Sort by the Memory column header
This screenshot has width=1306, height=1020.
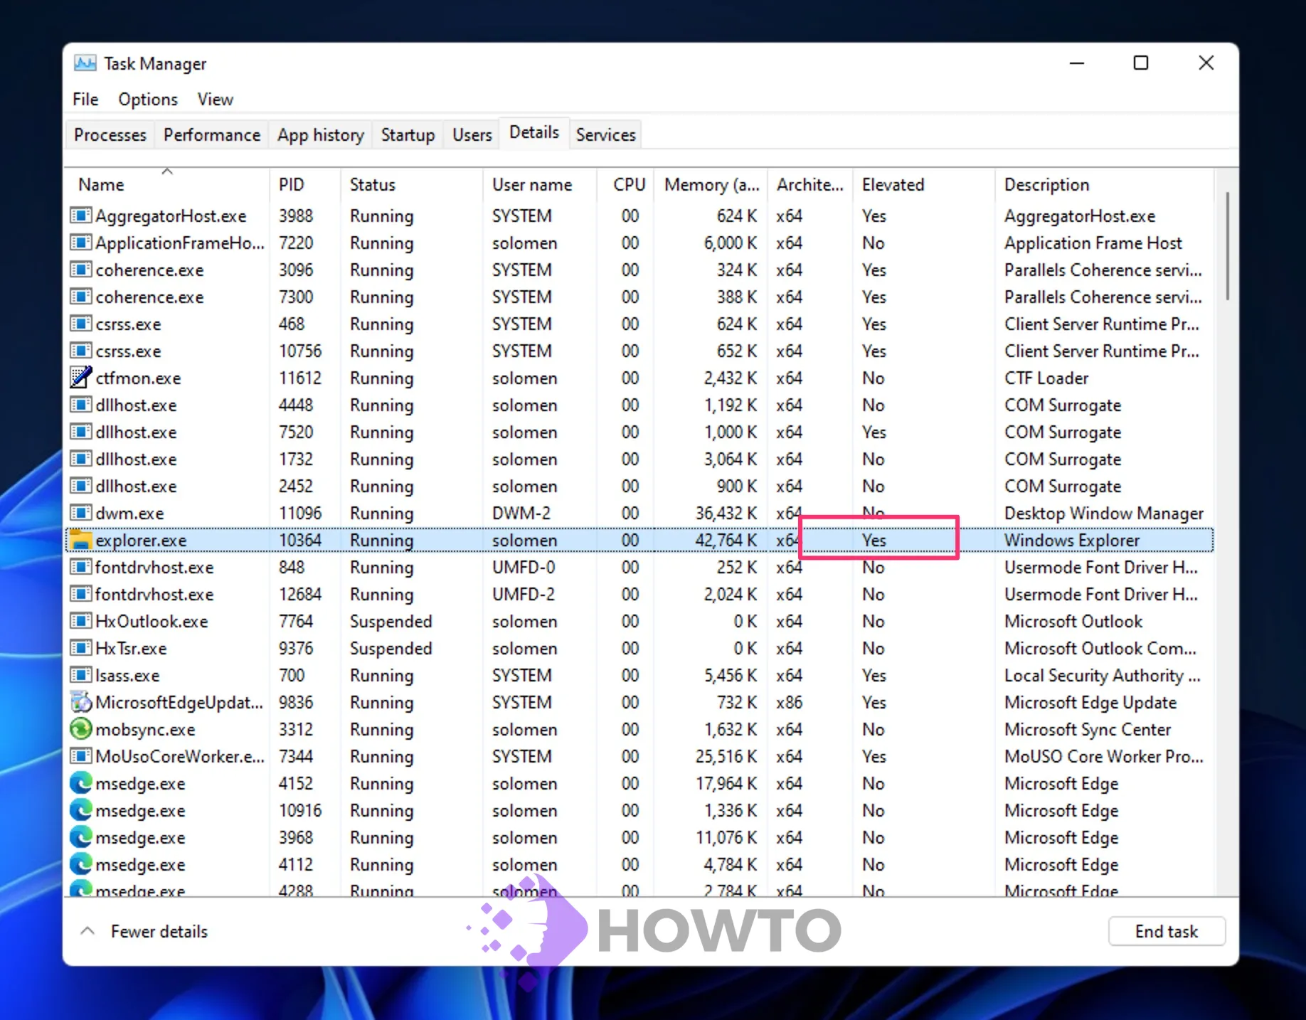[x=712, y=184]
